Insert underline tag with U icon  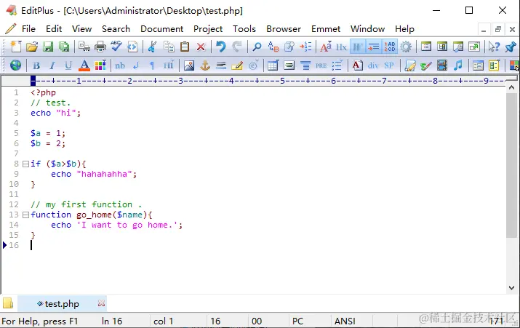click(68, 65)
